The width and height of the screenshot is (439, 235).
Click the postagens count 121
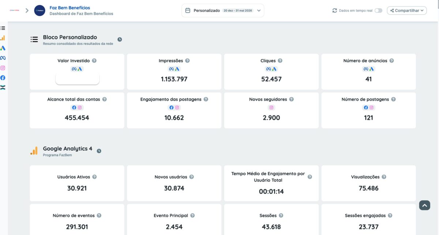[368, 118]
